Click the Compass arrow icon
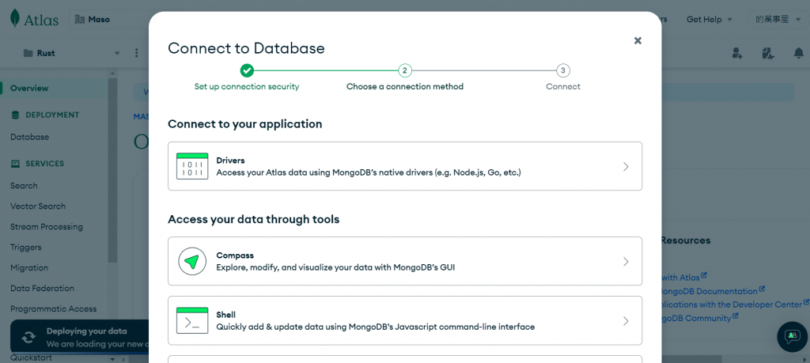Viewport: 810px width, 363px height. click(192, 261)
